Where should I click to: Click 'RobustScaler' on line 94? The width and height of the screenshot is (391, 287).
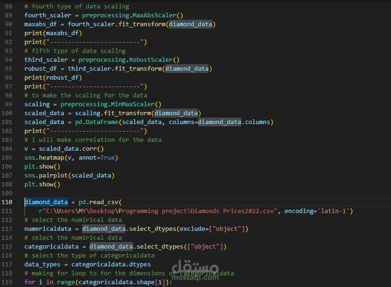(x=151, y=59)
